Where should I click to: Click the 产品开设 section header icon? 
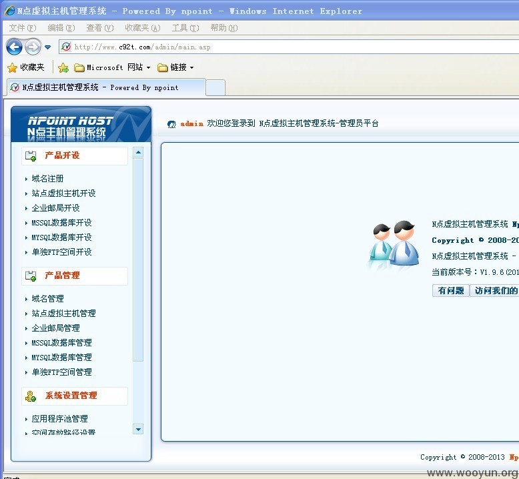[31, 156]
